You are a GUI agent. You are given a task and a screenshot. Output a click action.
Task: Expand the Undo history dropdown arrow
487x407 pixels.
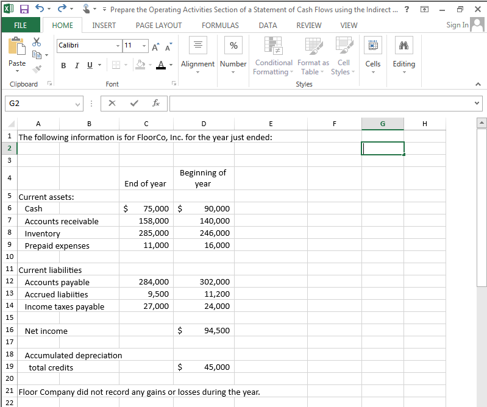tap(49, 9)
